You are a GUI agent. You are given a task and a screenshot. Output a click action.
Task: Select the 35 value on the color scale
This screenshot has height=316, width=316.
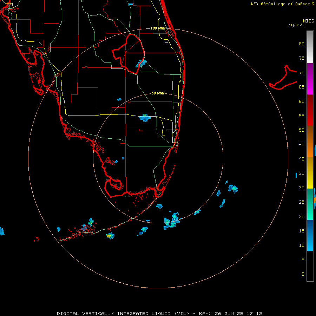tap(302, 173)
